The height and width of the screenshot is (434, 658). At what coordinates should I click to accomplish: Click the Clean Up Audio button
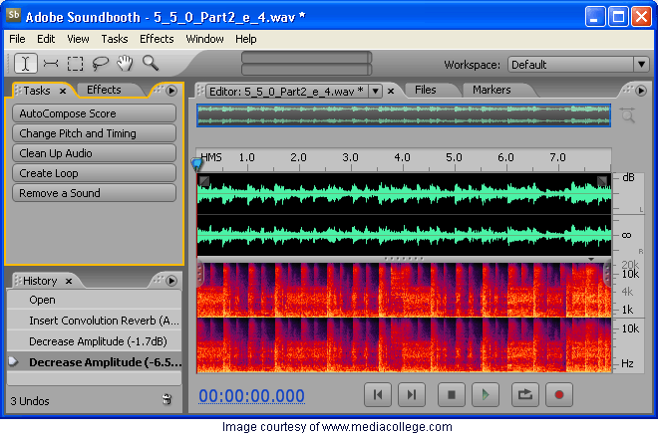pos(95,153)
